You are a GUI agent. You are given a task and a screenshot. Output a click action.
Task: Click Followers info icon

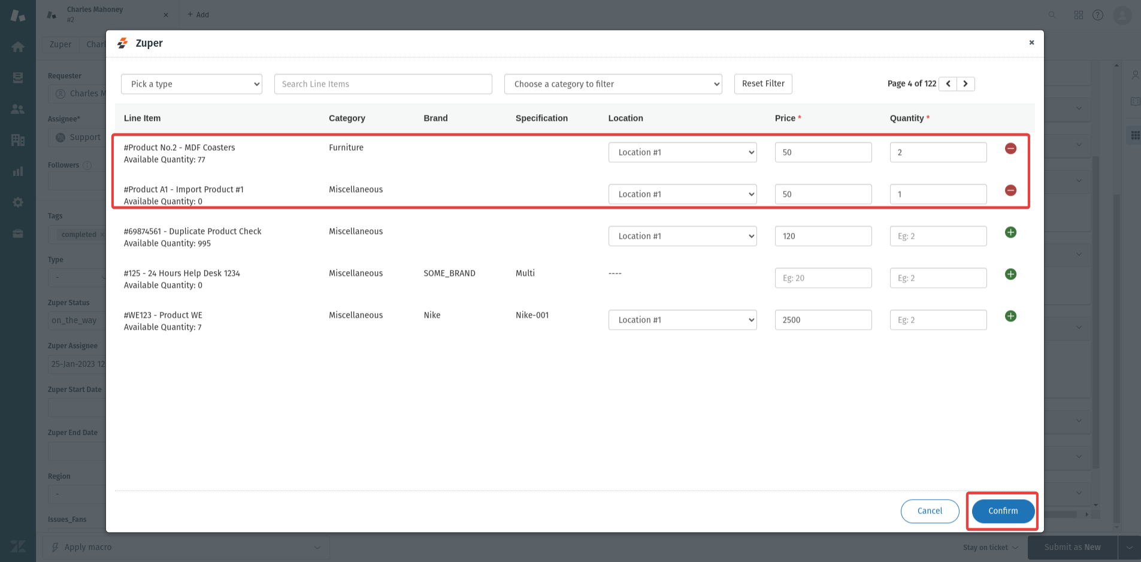point(87,165)
